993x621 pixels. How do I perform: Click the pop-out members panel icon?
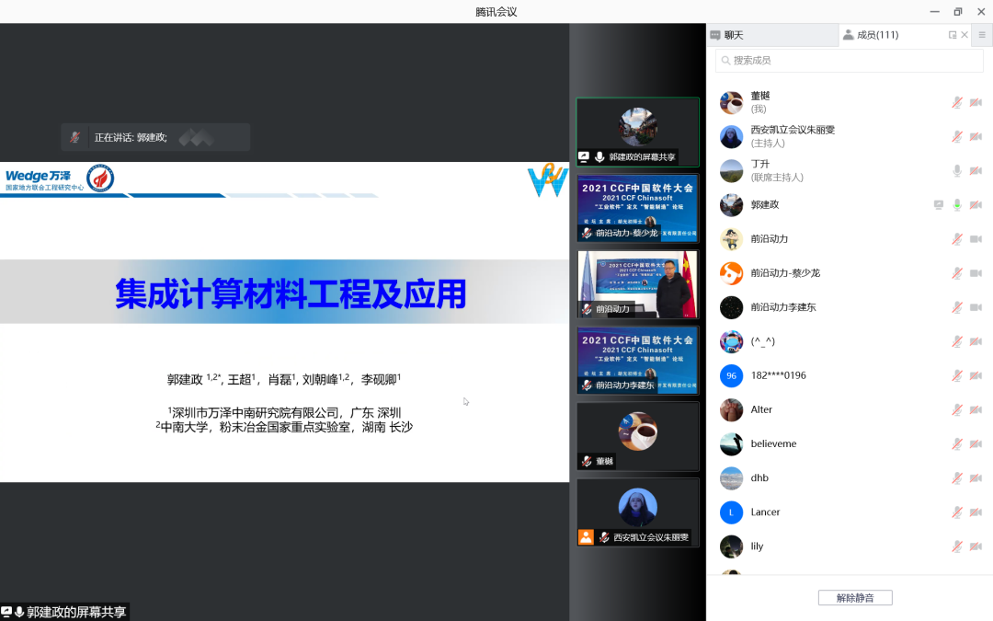pyautogui.click(x=953, y=35)
